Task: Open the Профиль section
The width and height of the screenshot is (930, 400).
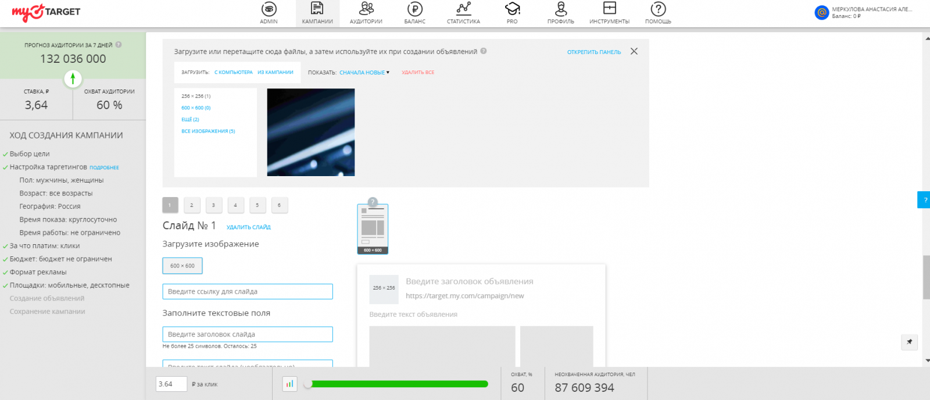Action: tap(561, 13)
